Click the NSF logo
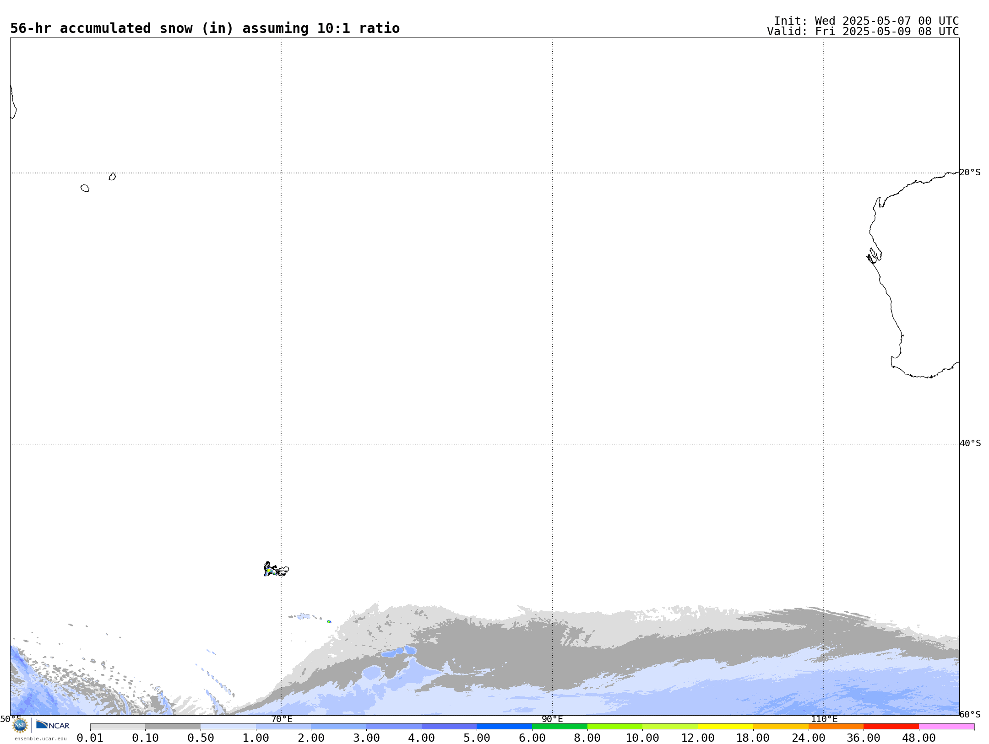The width and height of the screenshot is (989, 744). 20,725
